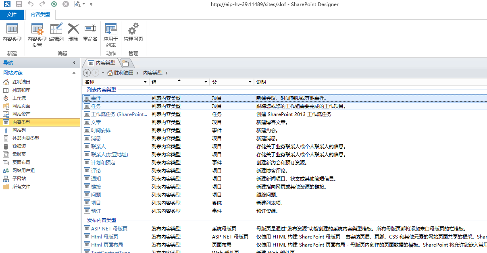The image size is (487, 253).
Task: Open the 任务 content type
Action: (x=96, y=106)
